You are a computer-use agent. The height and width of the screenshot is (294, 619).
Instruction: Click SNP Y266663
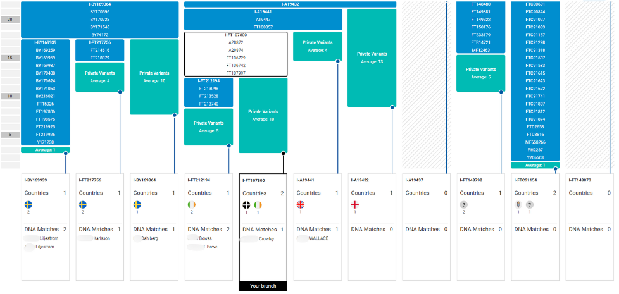535,157
